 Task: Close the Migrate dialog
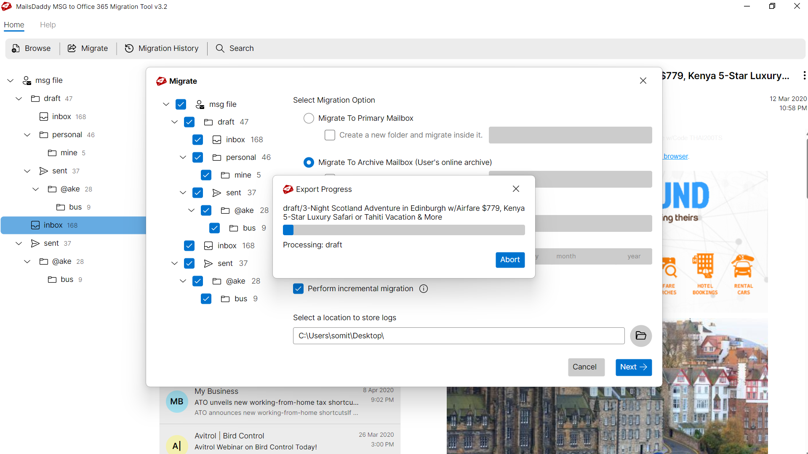tap(643, 81)
